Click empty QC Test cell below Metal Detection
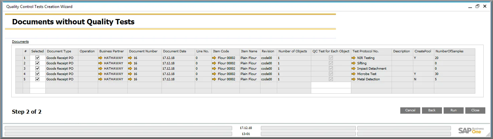The height and width of the screenshot is (139, 493). 331,85
